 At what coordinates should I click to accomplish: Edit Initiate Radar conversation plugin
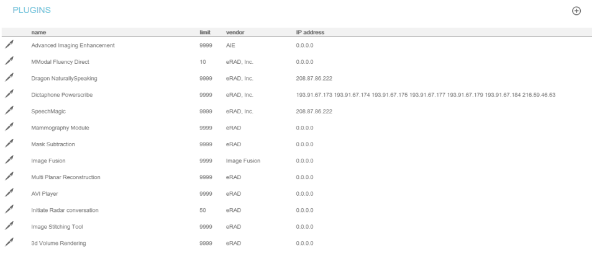9,210
